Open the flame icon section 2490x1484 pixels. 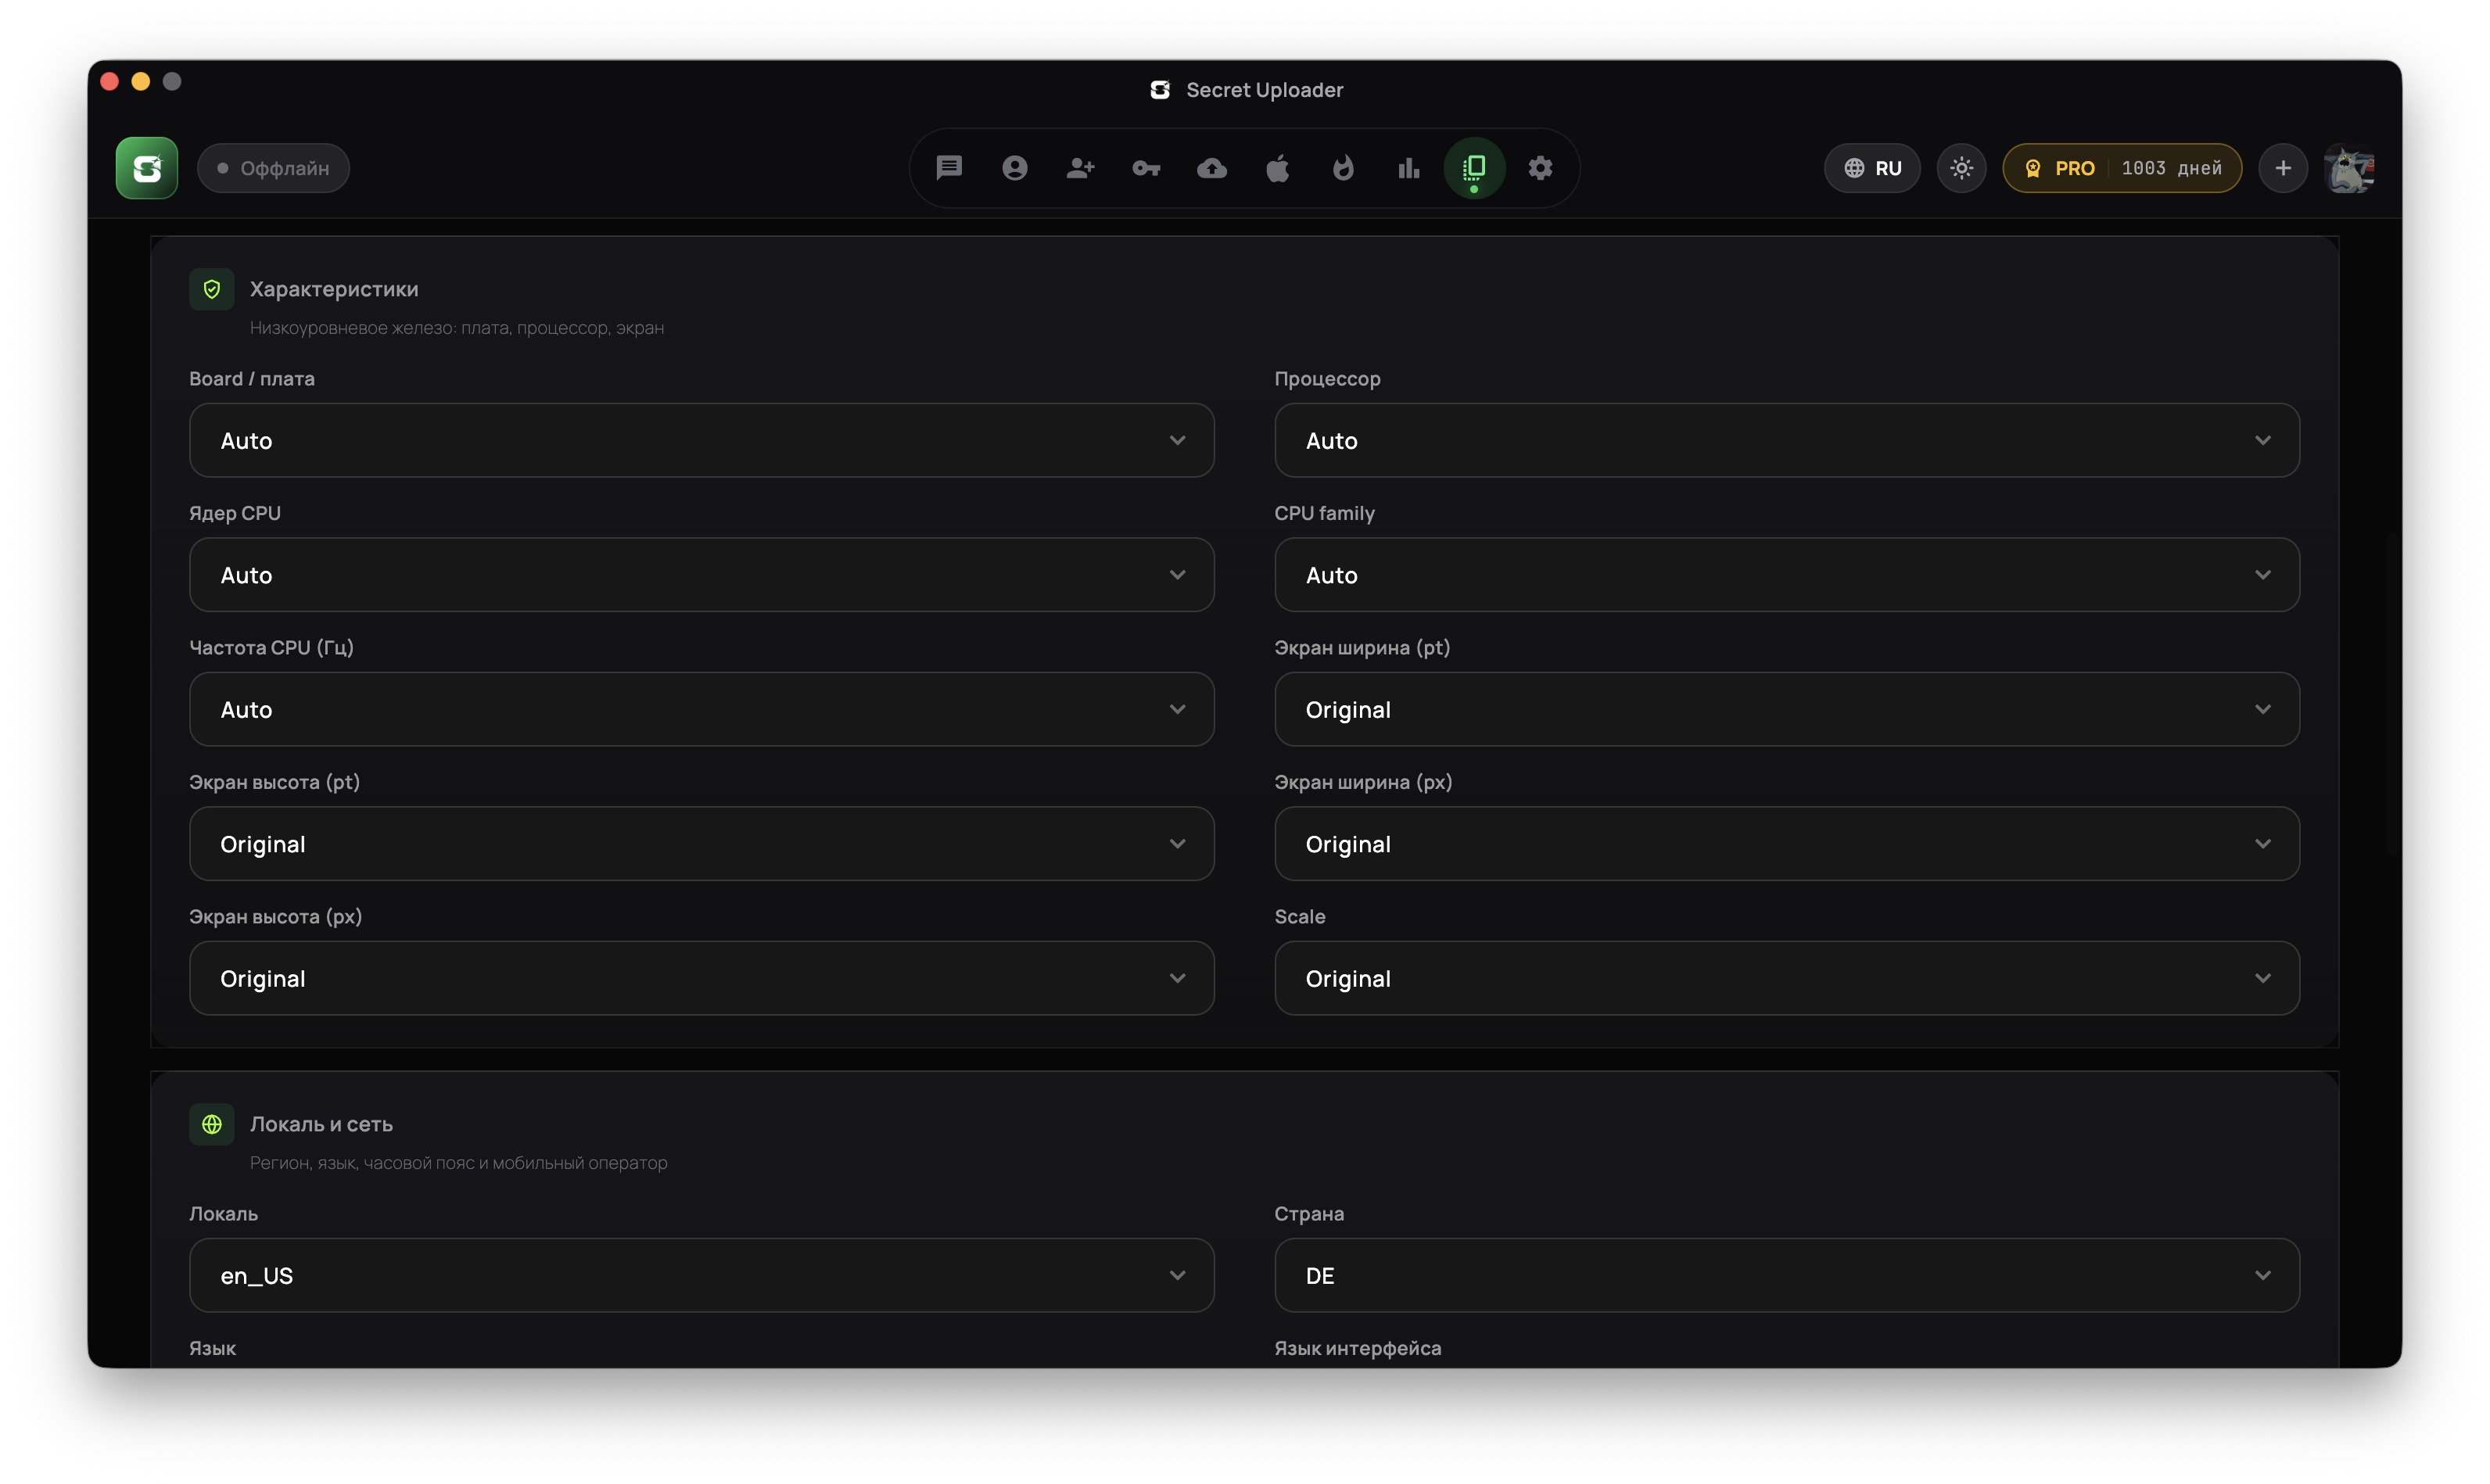coord(1343,168)
